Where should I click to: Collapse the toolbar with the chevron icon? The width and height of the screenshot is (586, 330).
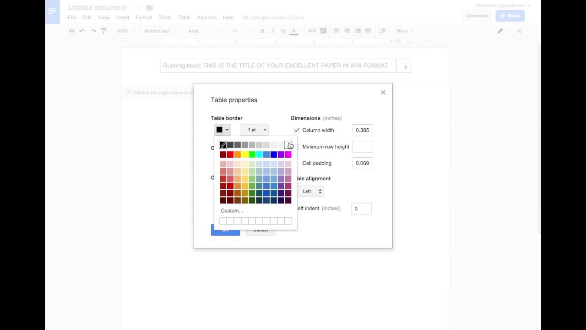click(x=519, y=31)
